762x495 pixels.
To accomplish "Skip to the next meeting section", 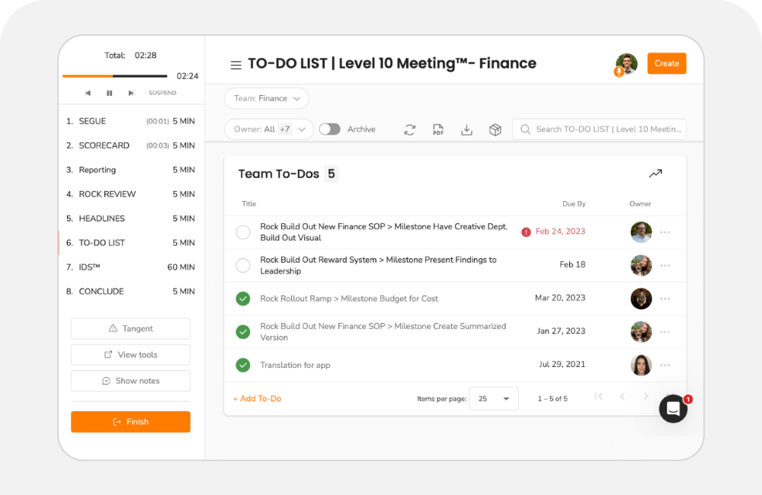I will tap(130, 92).
